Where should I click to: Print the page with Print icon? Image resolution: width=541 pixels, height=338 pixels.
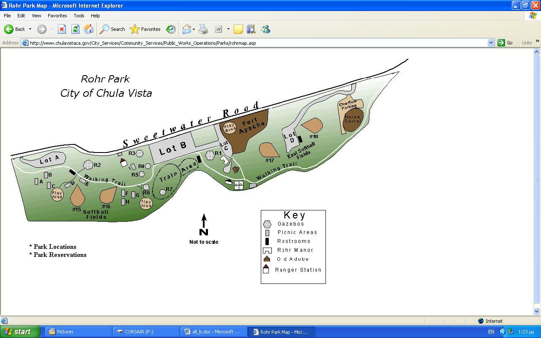[x=203, y=29]
